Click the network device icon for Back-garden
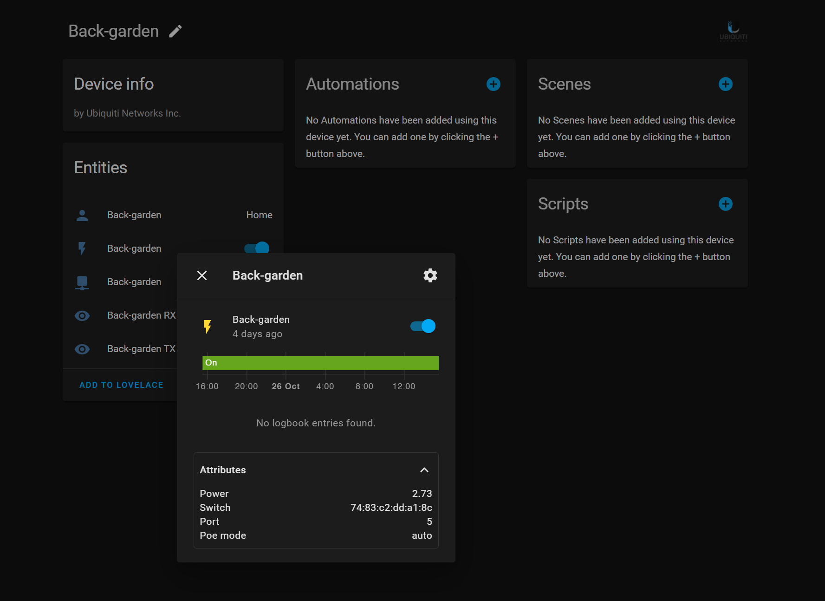Viewport: 825px width, 601px height. click(82, 282)
